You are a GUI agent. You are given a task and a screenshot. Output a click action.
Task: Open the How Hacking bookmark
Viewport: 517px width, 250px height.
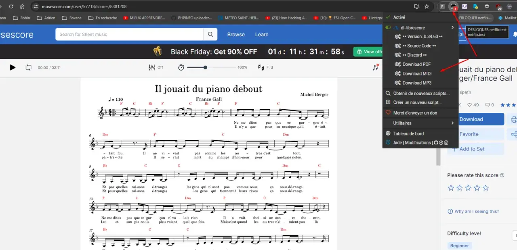click(x=286, y=18)
